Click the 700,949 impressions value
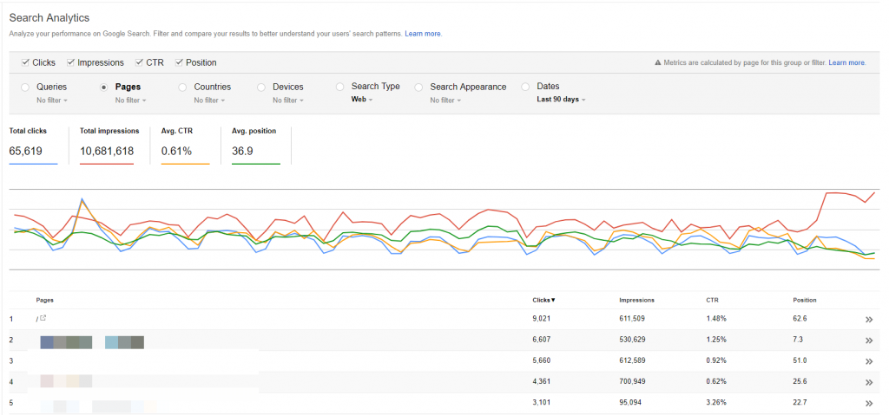The width and height of the screenshot is (889, 415). click(x=632, y=382)
